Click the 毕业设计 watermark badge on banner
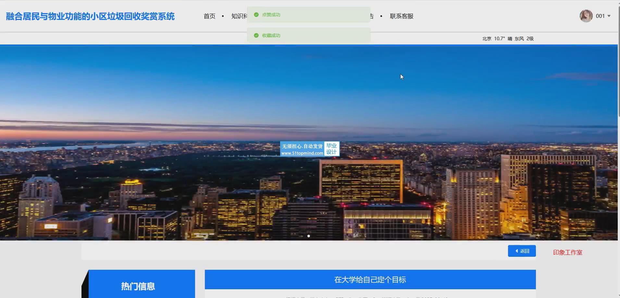 tap(331, 149)
